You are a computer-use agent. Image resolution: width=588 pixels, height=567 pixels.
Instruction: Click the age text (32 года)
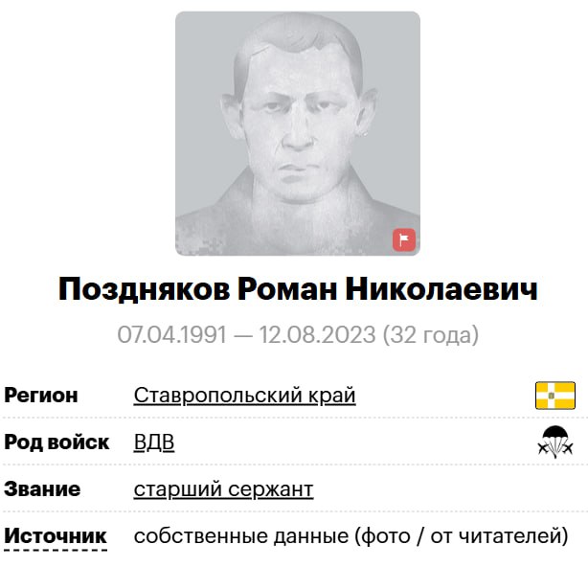point(431,335)
